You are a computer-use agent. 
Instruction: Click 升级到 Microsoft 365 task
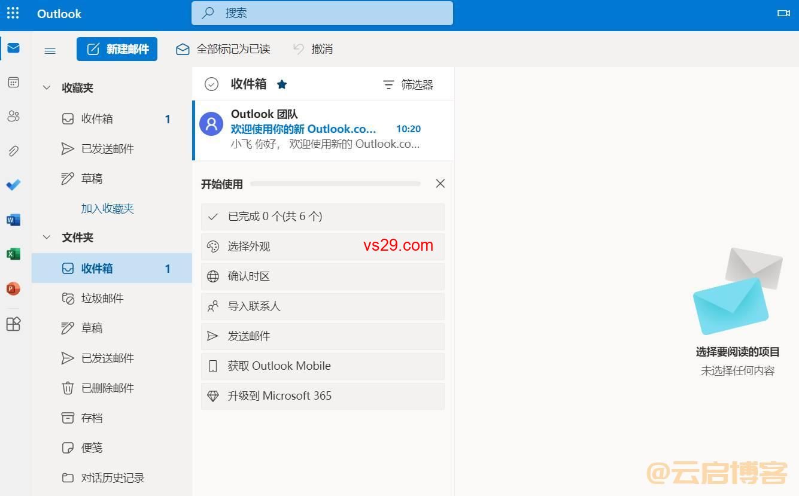click(x=323, y=396)
